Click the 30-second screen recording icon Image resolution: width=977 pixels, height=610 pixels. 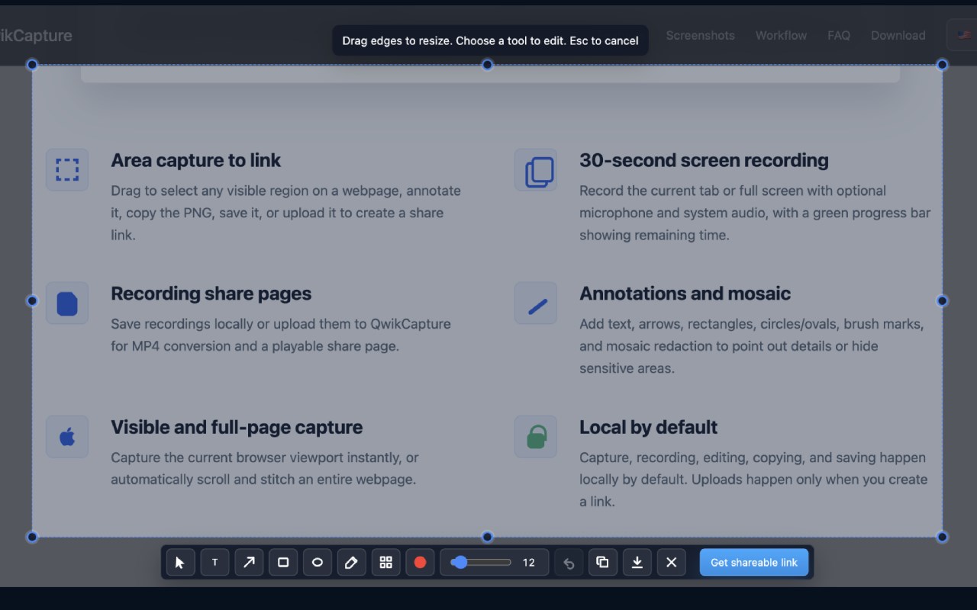click(x=536, y=169)
